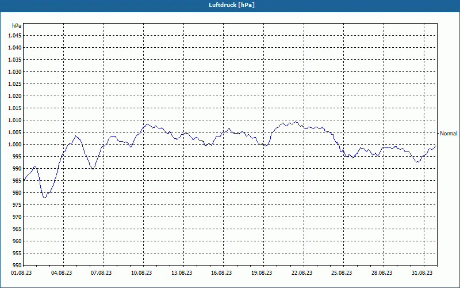Select the 28.08.23 date label
Screen dimensions: 460x288
pyautogui.click(x=382, y=273)
